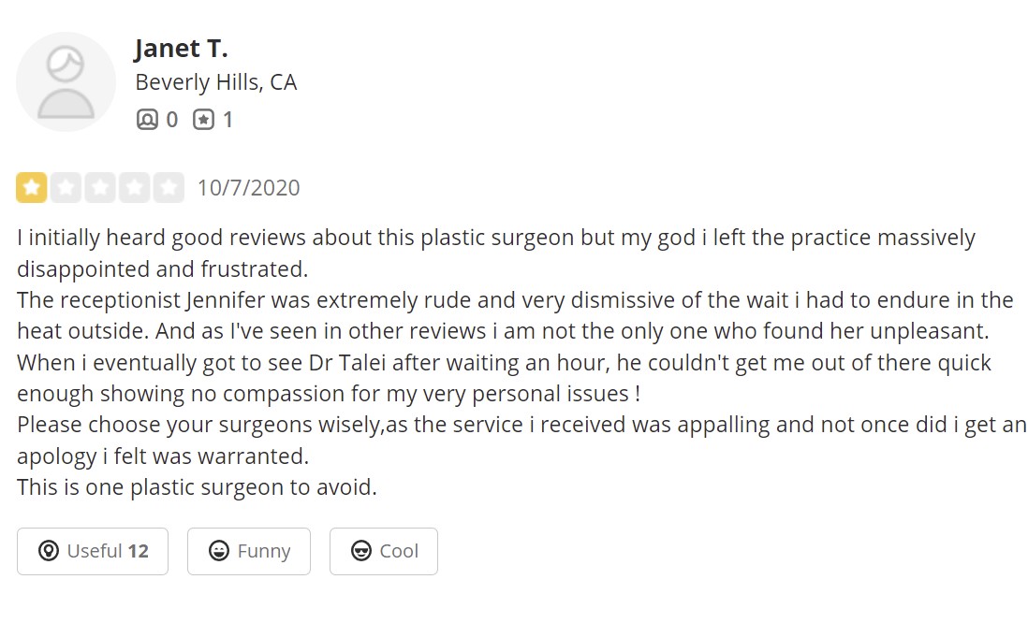Viewport: 1028px width, 623px height.
Task: Select the filled yellow first rating star
Action: [32, 187]
